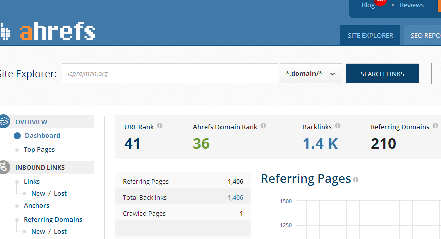Open Anchors in the sidebar
Screen dimensions: 441x239
[36, 206]
